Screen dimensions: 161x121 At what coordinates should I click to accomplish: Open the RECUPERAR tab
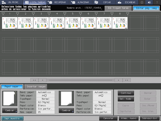[x=58, y=2]
